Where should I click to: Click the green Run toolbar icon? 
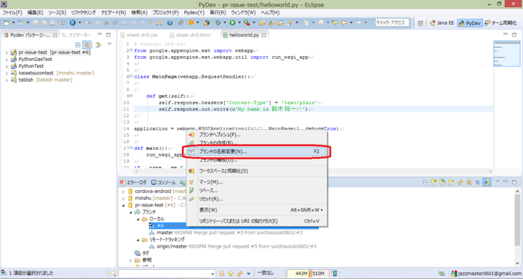tap(232, 23)
